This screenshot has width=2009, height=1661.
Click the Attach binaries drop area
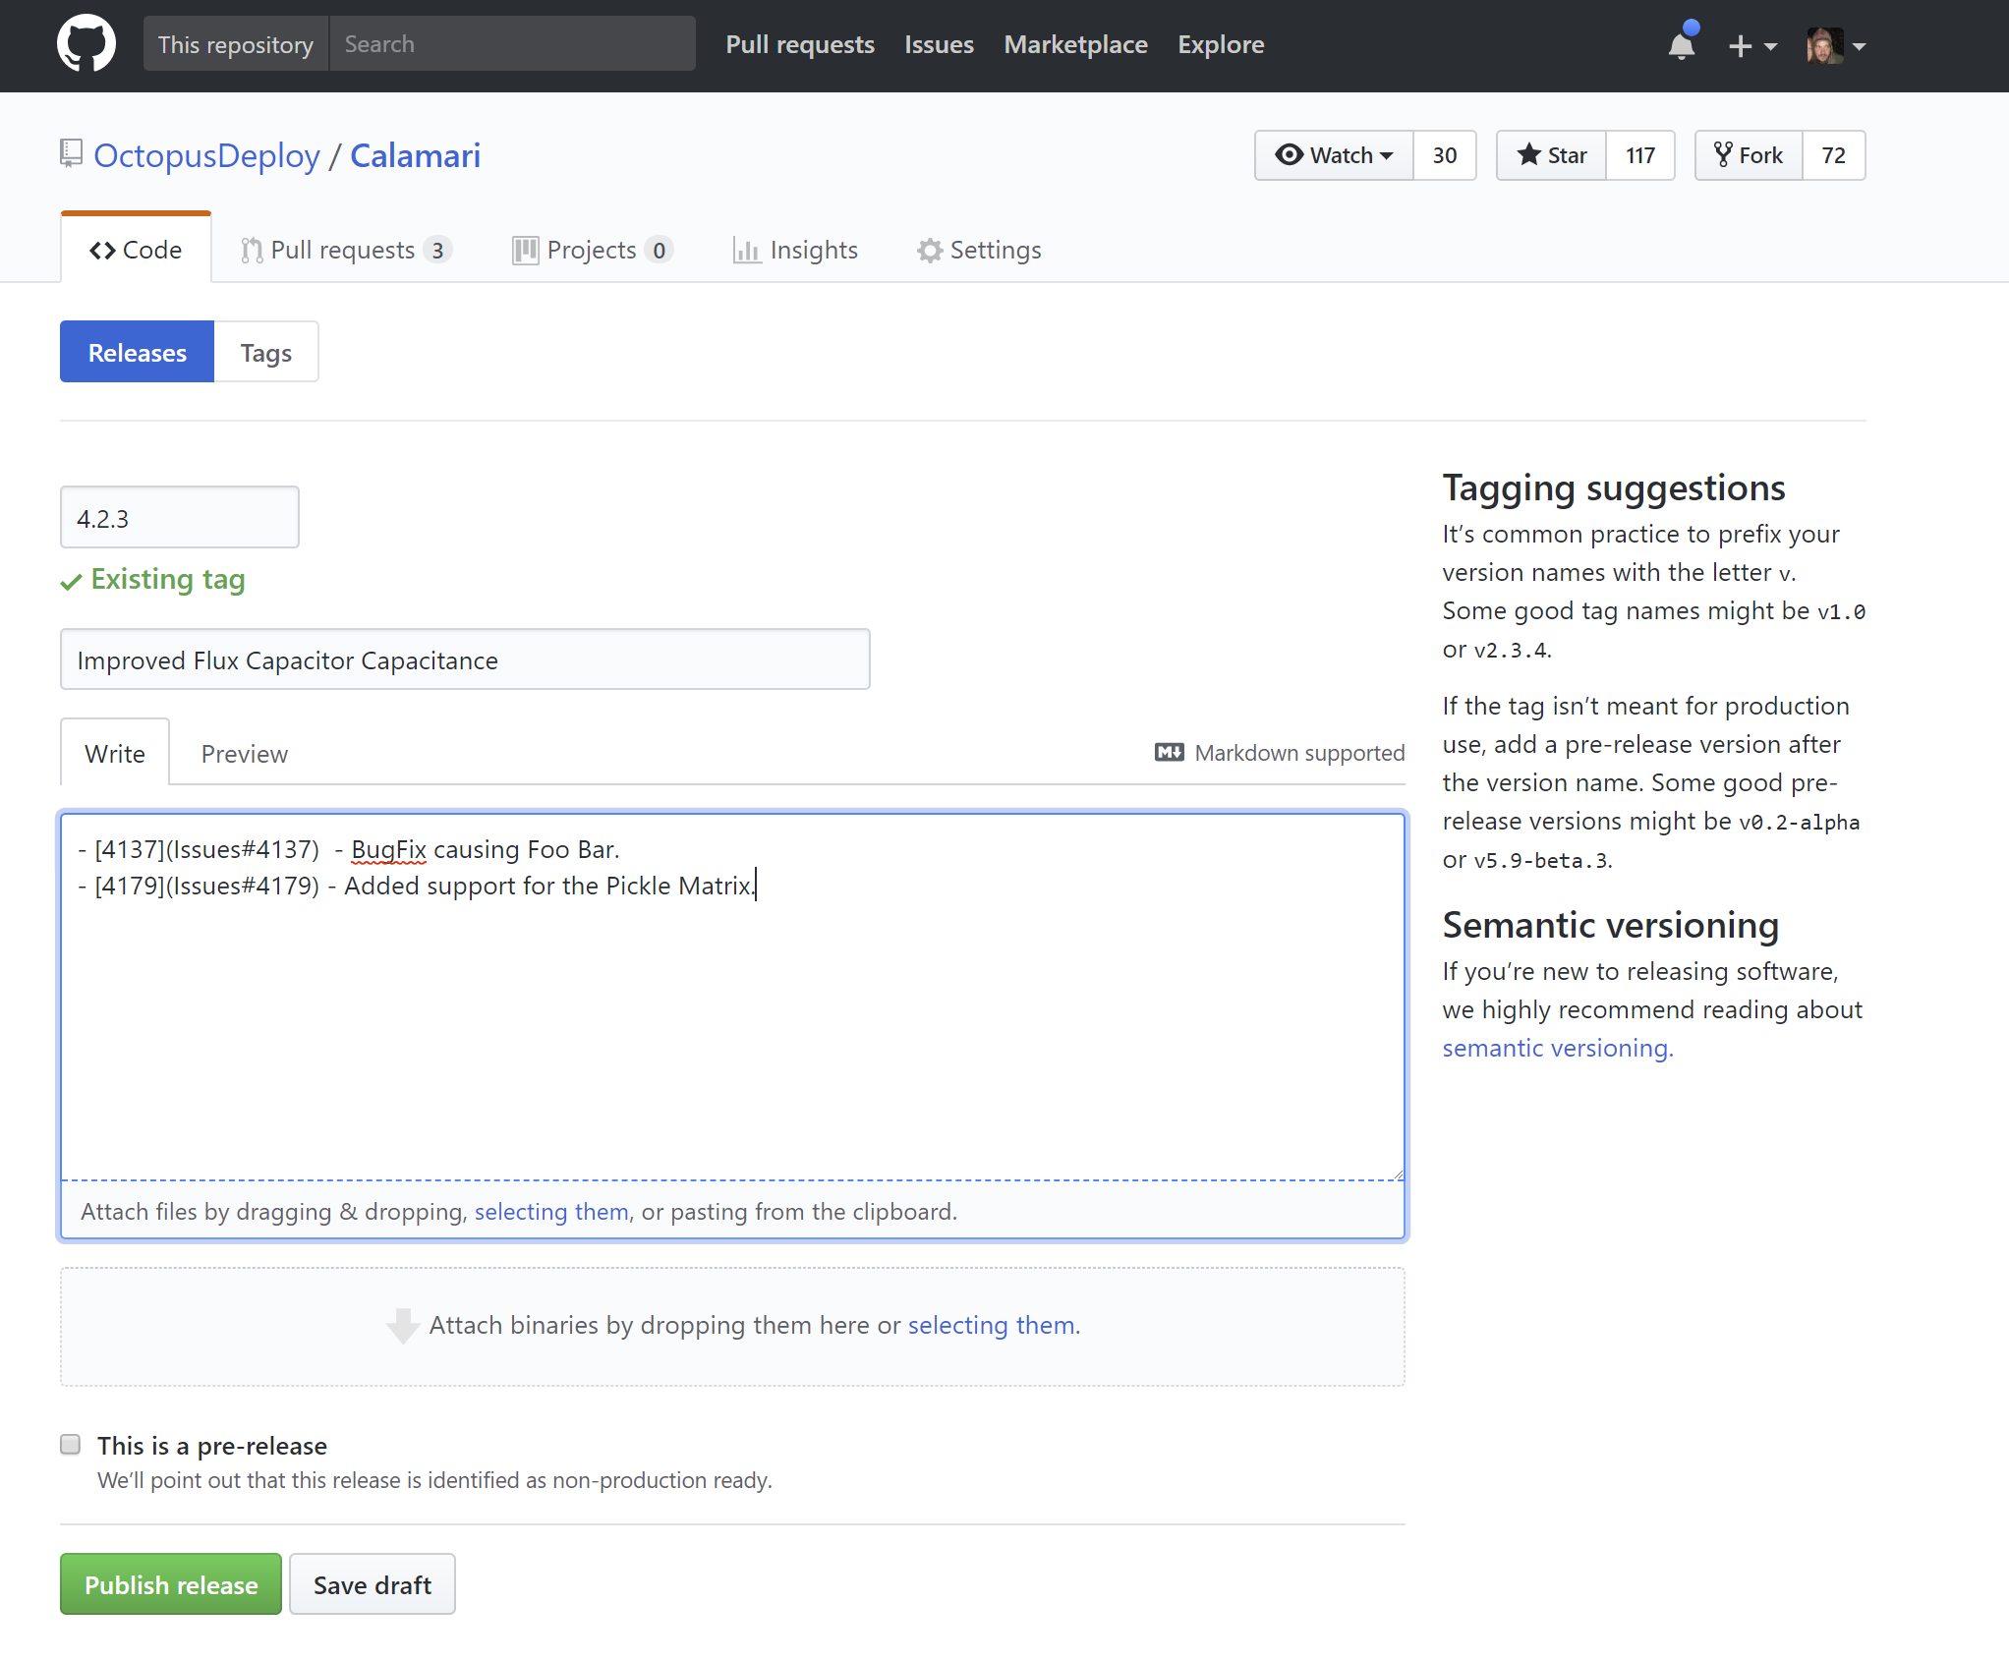[x=732, y=1324]
